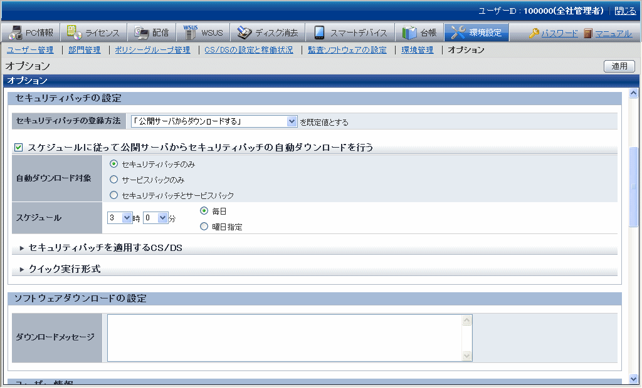The image size is (642, 388).
Task: Click the 閉じる link
Action: [625, 11]
